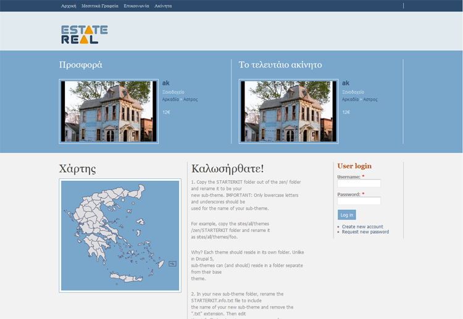Open the Ακίνητα menu item
Screen dimensions: 463x319
(163, 6)
